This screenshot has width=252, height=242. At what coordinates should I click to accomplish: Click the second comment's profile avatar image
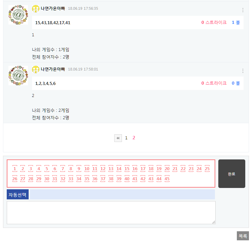tap(18, 75)
